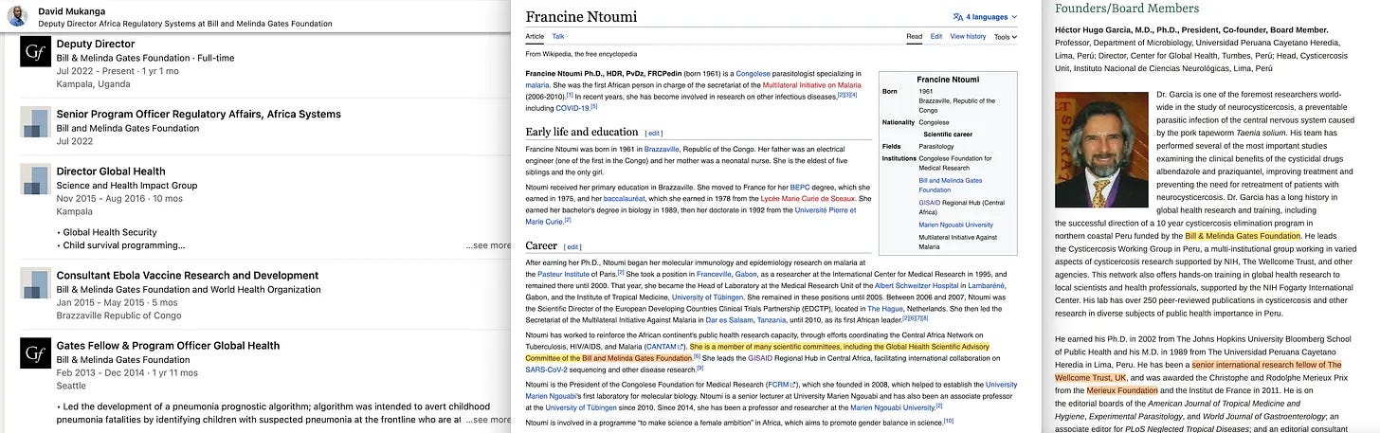
Task: Open the Gf logo beside the Deputy Director role
Action: [x=35, y=51]
